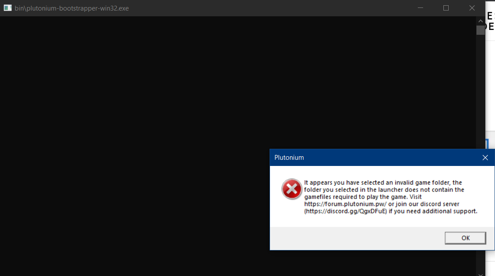Click the white background window behind the console
495x276 pixels.
(490, 88)
